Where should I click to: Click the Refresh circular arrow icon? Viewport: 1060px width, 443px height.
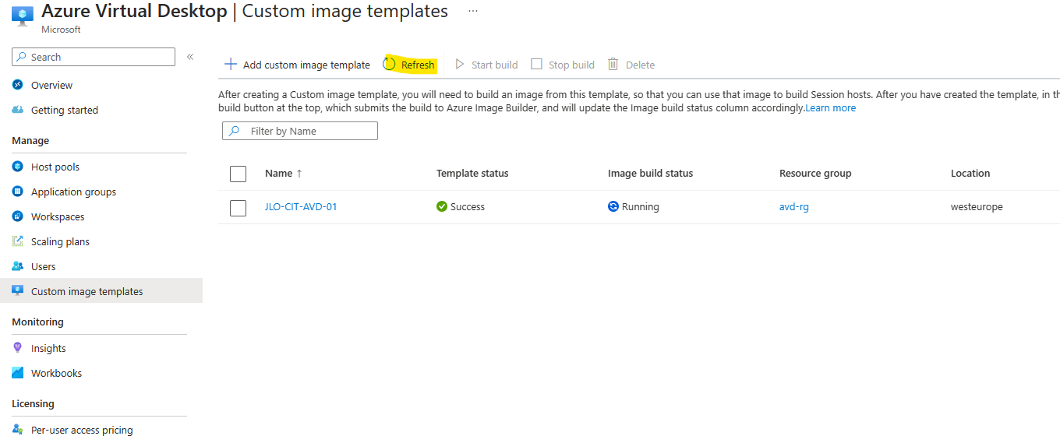(390, 64)
